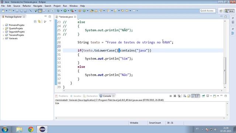Expand the QuartoProjeto tree node
Image resolution: width=236 pixels, height=133 pixels.
3,28
